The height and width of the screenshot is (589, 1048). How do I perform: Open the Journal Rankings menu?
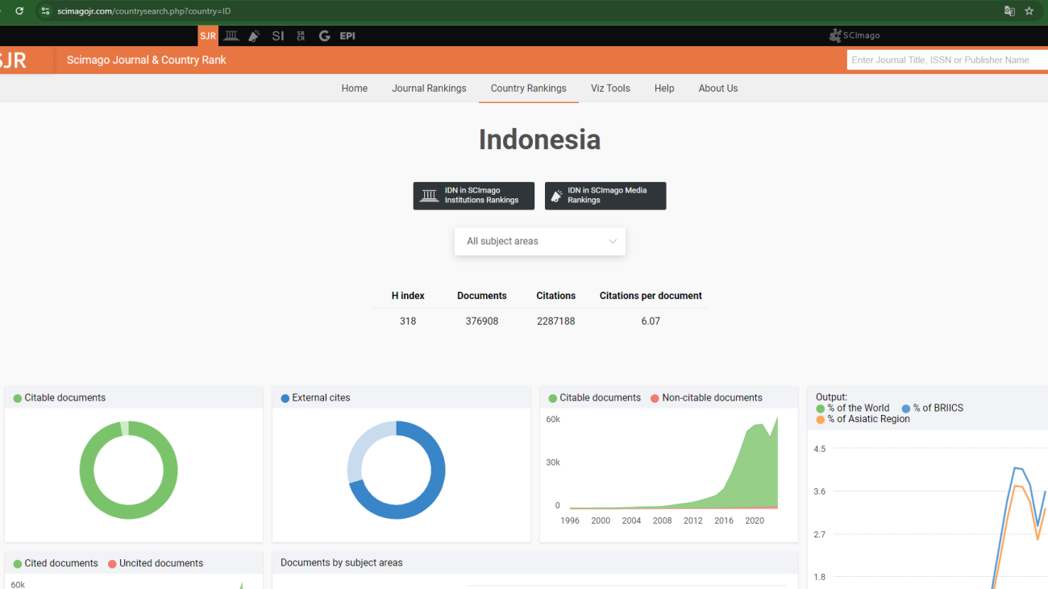(x=429, y=89)
